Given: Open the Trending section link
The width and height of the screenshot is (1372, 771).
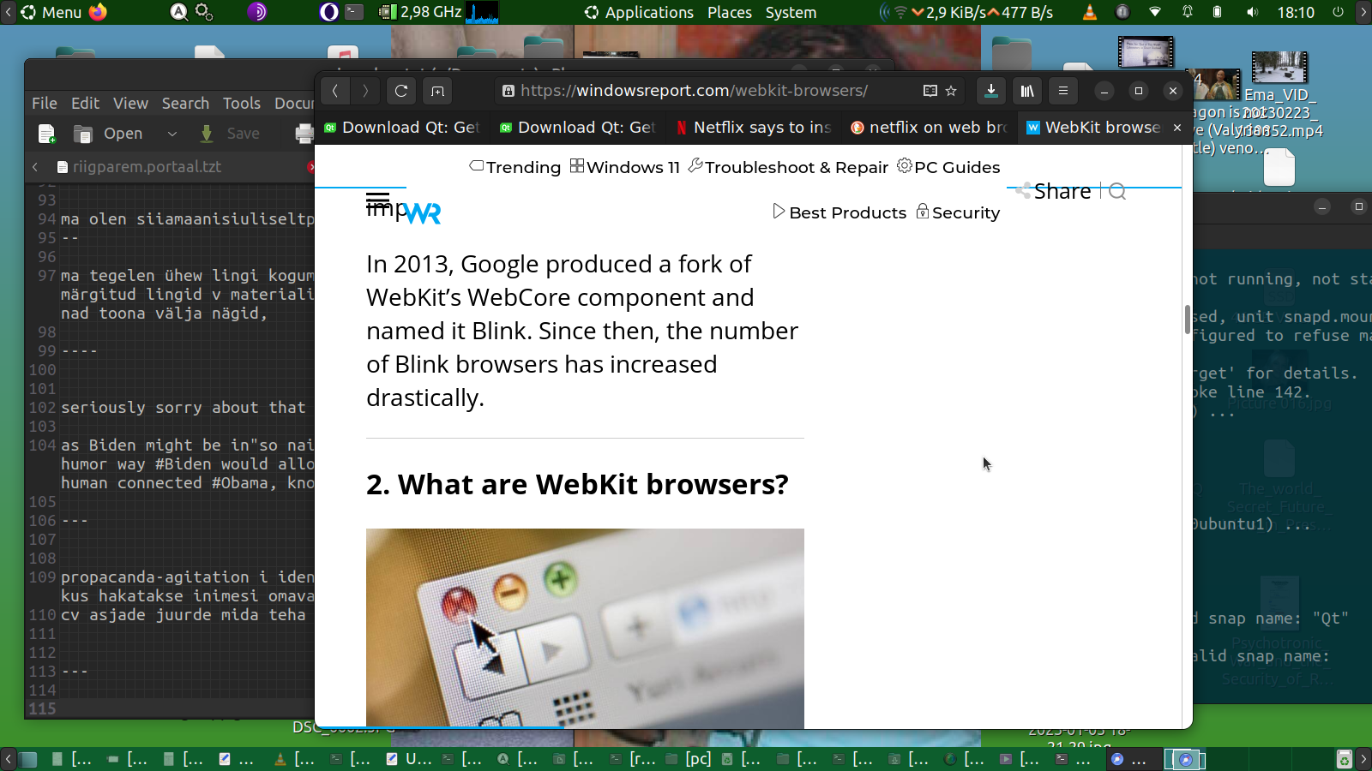Looking at the screenshot, I should pos(515,167).
